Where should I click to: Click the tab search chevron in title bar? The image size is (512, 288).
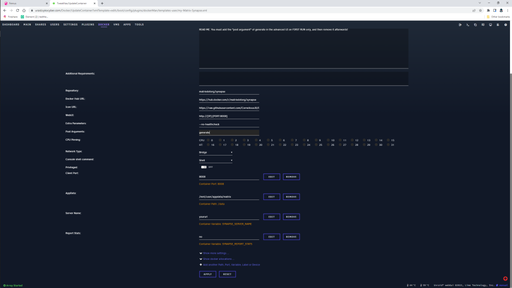click(x=480, y=3)
